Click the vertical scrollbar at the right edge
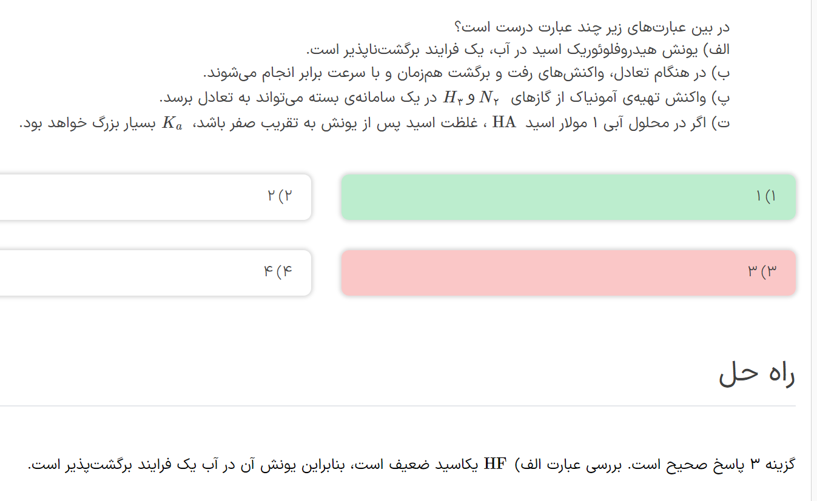This screenshot has height=501, width=817. pyautogui.click(x=814, y=242)
